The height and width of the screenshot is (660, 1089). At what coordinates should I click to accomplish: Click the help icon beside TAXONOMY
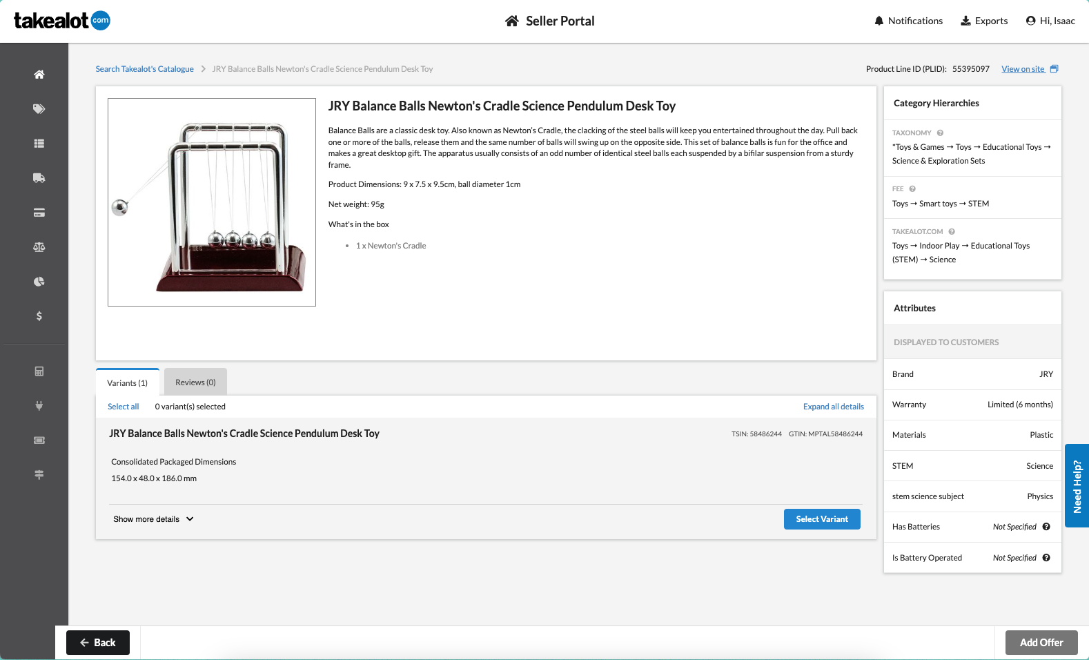pos(940,133)
